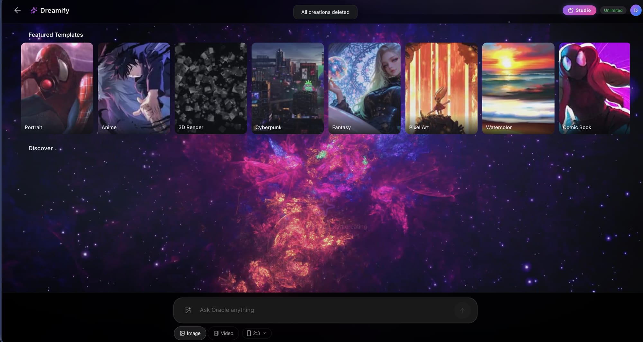The height and width of the screenshot is (342, 643).
Task: Click the Discover heading
Action: [41, 148]
